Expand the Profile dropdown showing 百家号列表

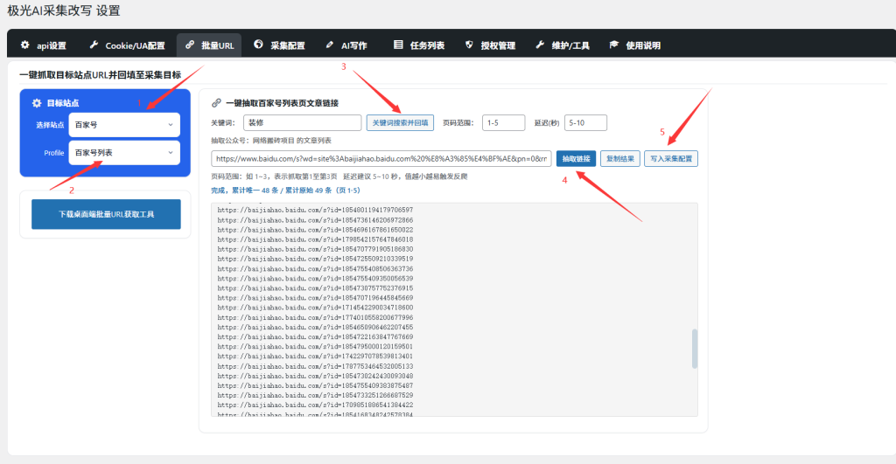click(x=124, y=152)
